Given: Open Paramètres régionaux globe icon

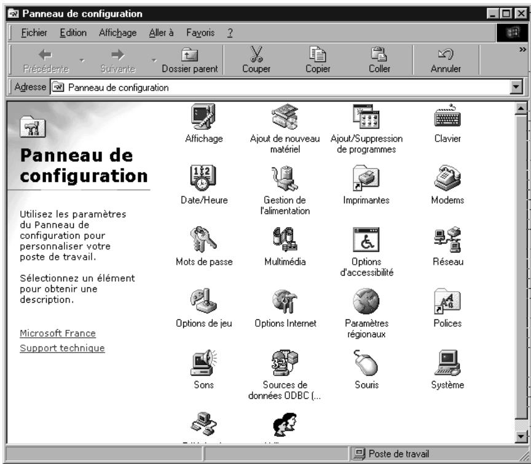Looking at the screenshot, I should click(366, 301).
